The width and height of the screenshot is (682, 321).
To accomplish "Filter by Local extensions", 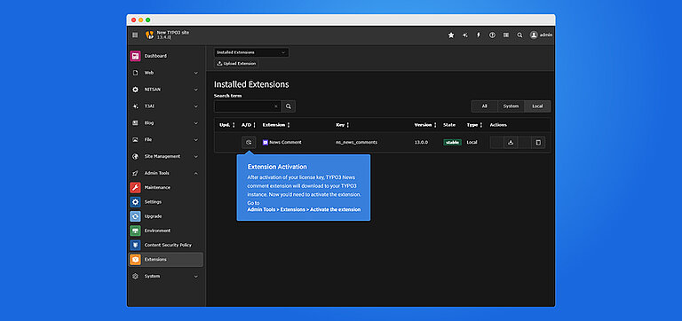I will pyautogui.click(x=537, y=106).
